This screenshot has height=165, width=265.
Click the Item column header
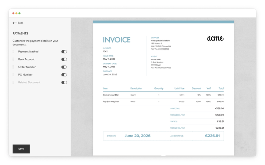[105, 88]
